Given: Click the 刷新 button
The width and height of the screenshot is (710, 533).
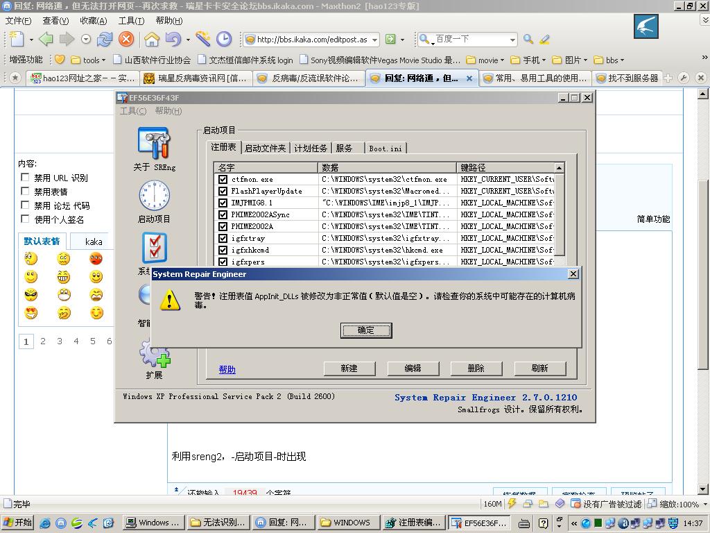Looking at the screenshot, I should click(539, 369).
